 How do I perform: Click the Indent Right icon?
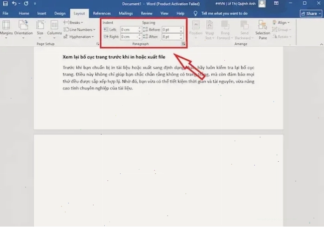(x=106, y=37)
